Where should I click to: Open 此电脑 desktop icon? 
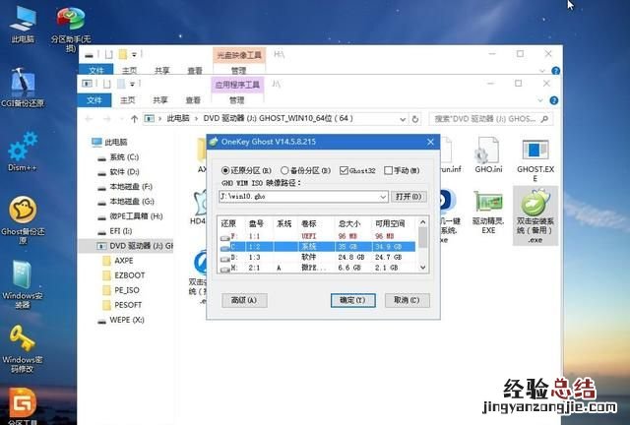click(23, 24)
